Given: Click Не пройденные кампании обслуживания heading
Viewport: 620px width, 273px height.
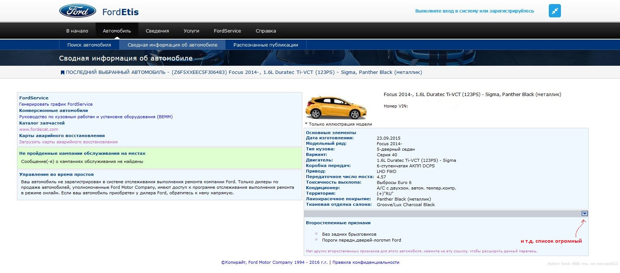Looking at the screenshot, I should pos(82,153).
